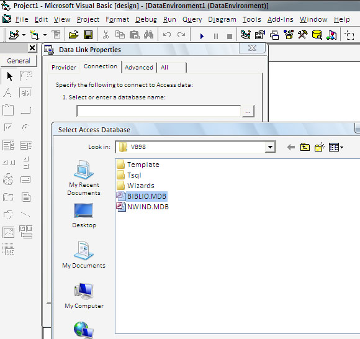
Task: Switch to the Advanced tab
Action: [139, 68]
